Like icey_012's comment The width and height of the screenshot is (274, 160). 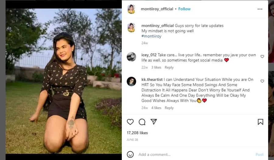262,56
